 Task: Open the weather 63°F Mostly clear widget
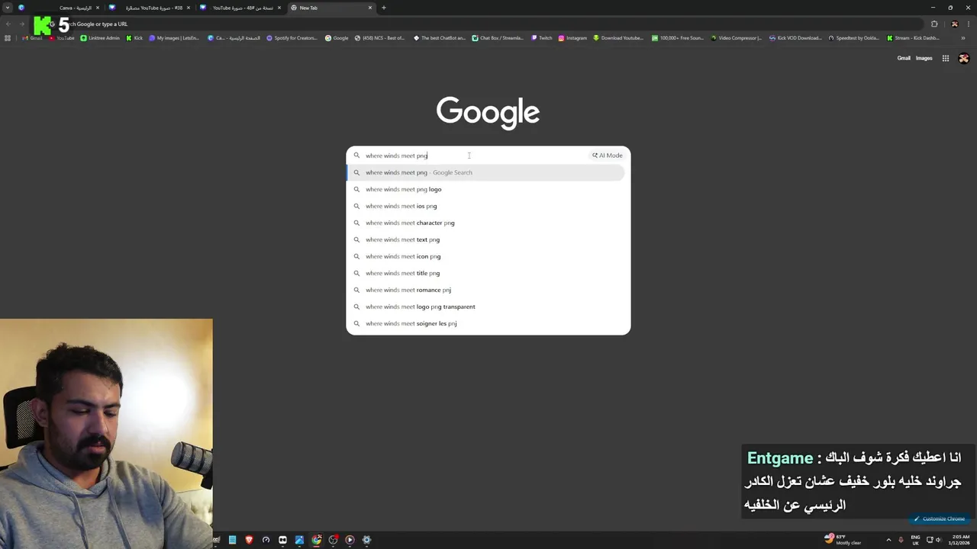click(843, 540)
